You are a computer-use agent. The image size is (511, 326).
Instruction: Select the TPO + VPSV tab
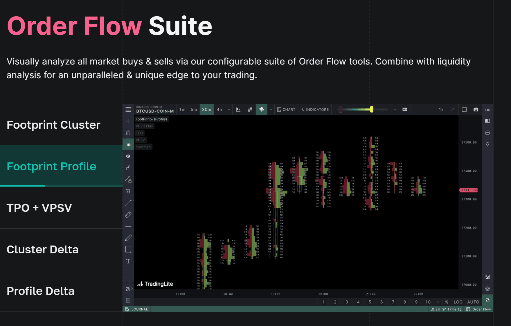(61, 208)
